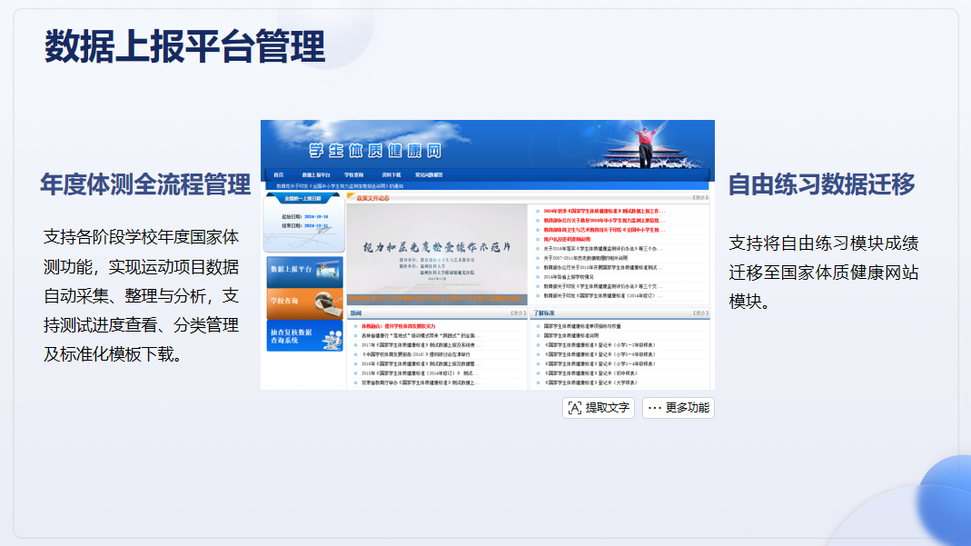The height and width of the screenshot is (546, 971).
Task: Click the 提取文字 button below the image
Action: (599, 408)
